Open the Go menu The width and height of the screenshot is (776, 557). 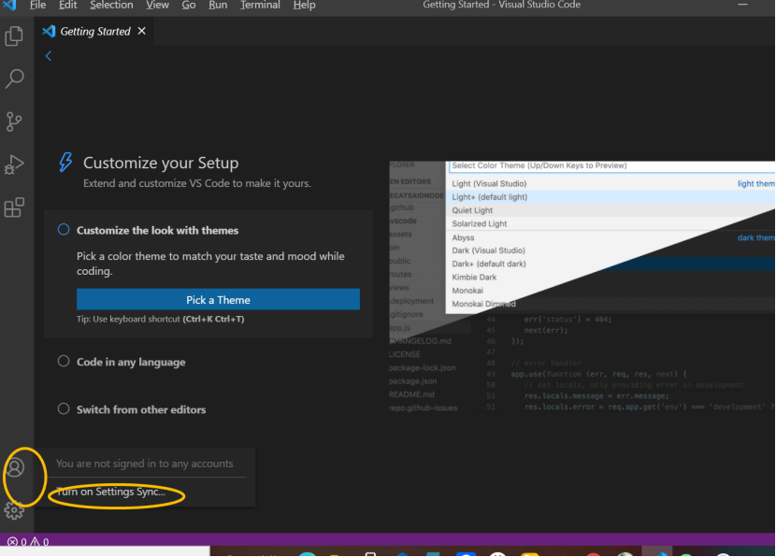click(189, 6)
